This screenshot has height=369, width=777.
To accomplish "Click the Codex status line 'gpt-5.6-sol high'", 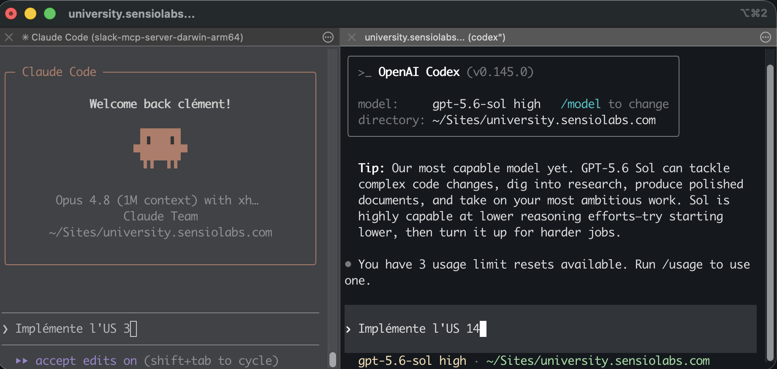I will coord(412,361).
